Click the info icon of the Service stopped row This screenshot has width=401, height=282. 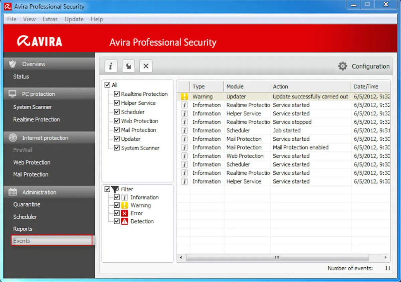(184, 122)
